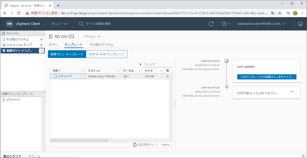Open the media control icon in Chrome toolbar
Image resolution: width=307 pixels, height=158 pixels.
tap(288, 13)
